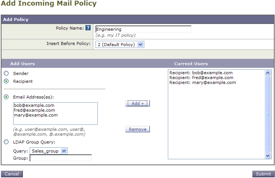Click the 'e.g. my IT policy' hint text

[115, 35]
